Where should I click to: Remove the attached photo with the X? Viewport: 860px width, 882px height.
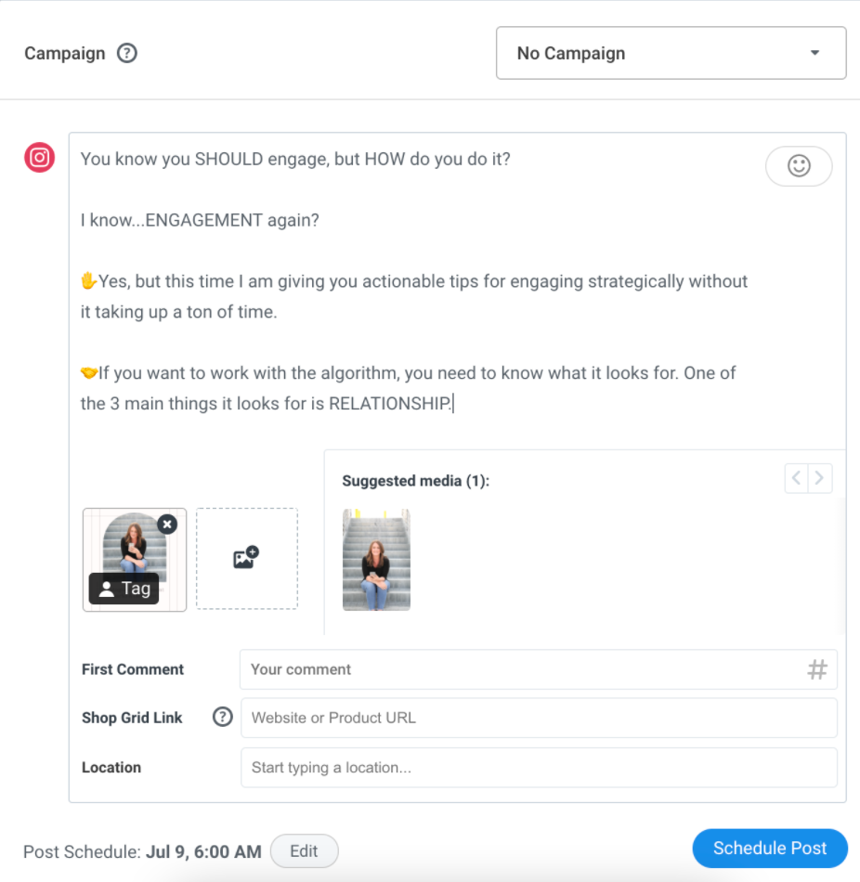point(167,525)
